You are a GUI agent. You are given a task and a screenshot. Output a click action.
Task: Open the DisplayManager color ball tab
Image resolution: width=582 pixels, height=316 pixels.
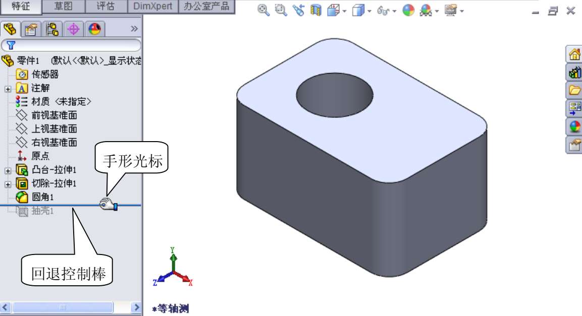94,29
